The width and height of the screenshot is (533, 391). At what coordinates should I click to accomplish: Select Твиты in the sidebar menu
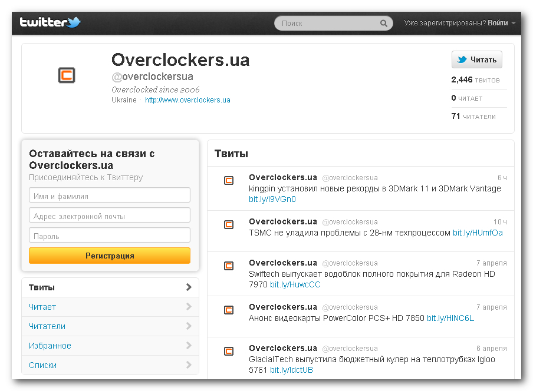[110, 287]
